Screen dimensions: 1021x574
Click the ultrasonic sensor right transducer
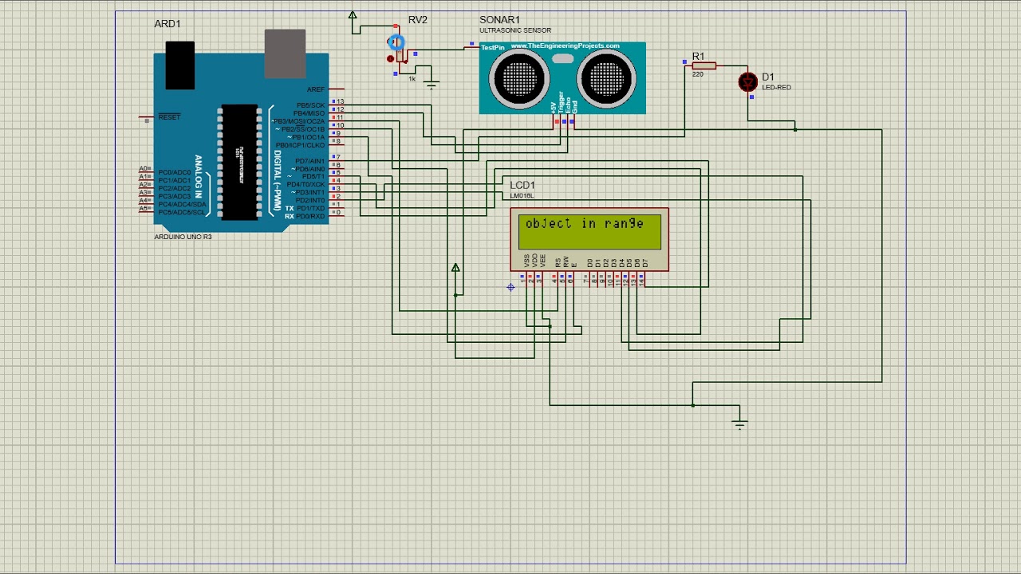point(606,78)
